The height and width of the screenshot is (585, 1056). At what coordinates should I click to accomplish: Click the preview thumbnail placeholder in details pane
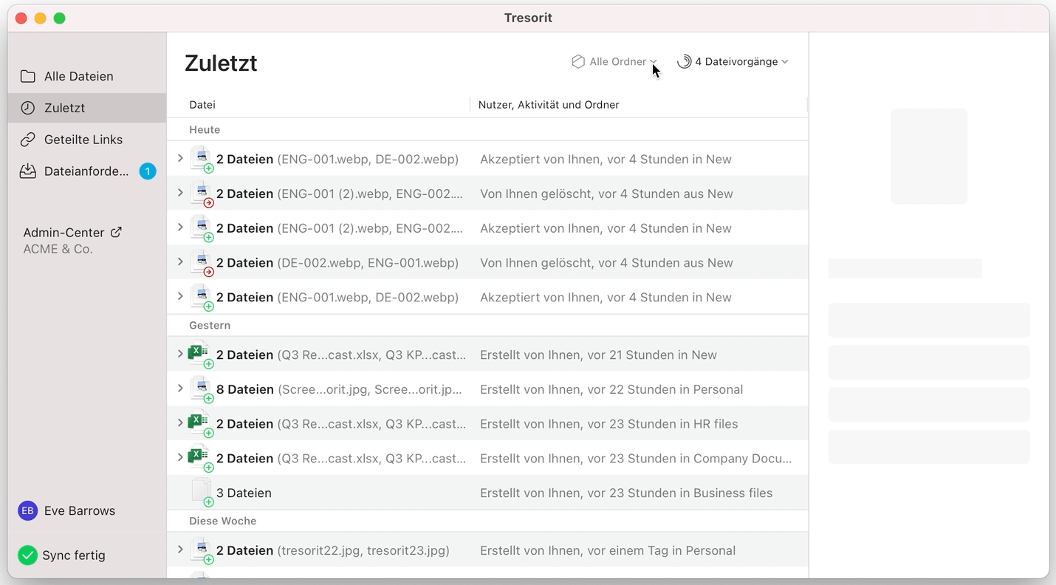click(x=929, y=157)
